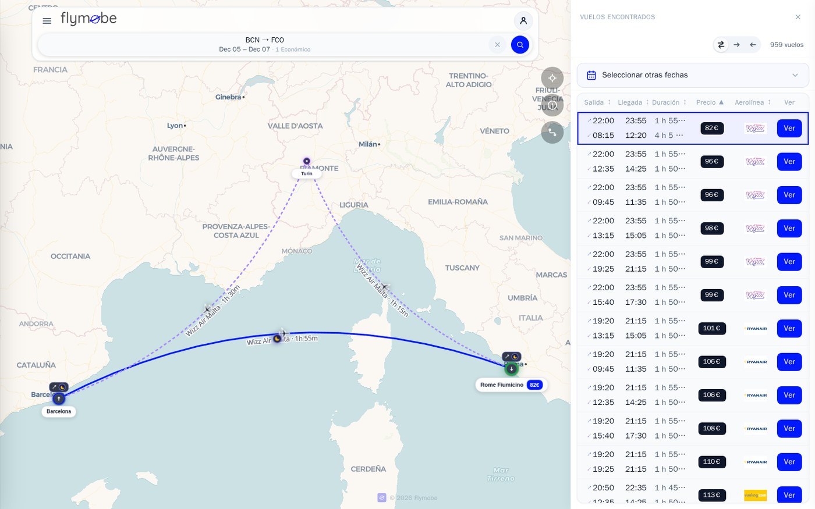The image size is (815, 509).
Task: Click the 82 € price badge in flight list
Action: [711, 128]
